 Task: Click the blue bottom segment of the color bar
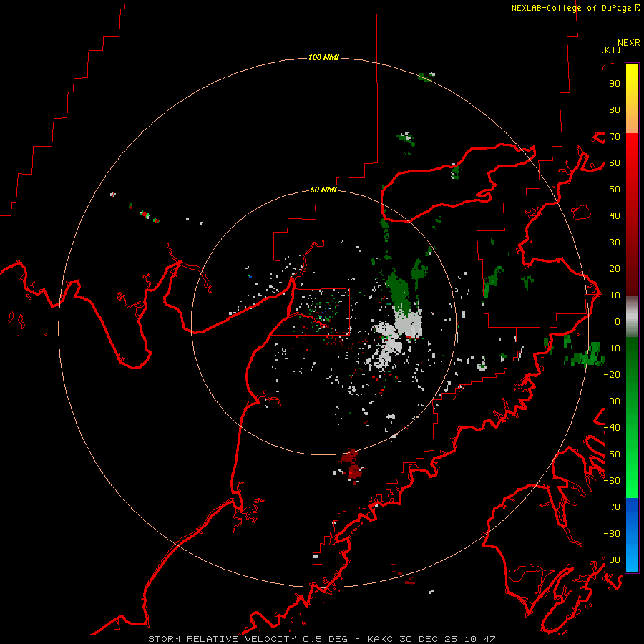coord(632,535)
